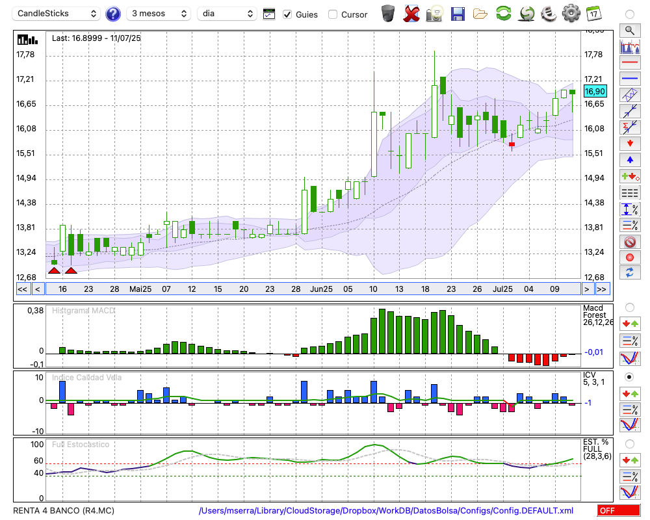Click the main chart lines percent tool
This screenshot has height=520, width=650.
click(630, 225)
